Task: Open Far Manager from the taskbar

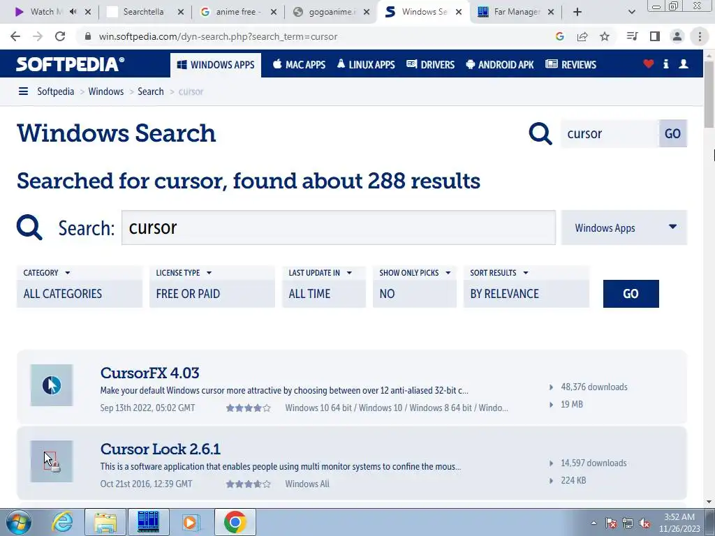Action: tap(148, 522)
